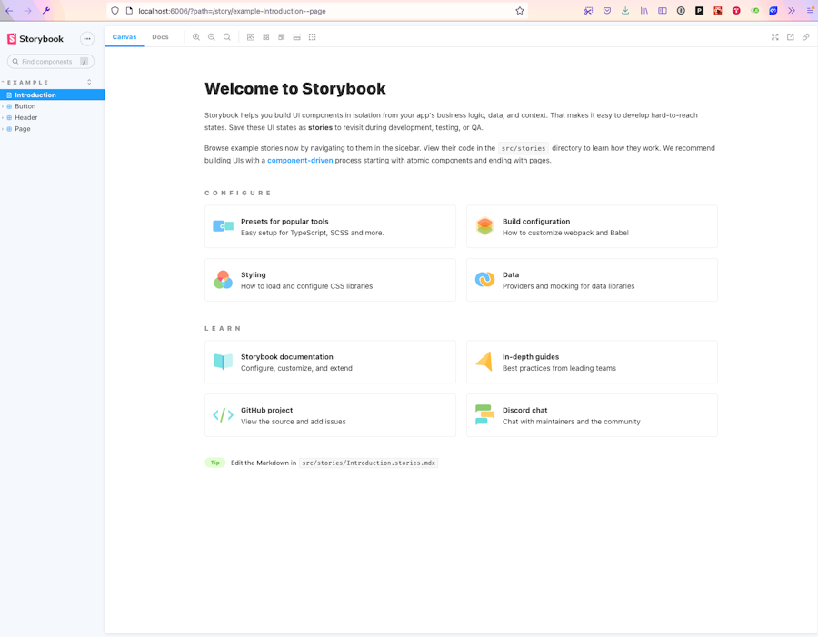Screen dimensions: 818x637
Task: Click the screenshot scissors icon
Action: click(x=588, y=10)
